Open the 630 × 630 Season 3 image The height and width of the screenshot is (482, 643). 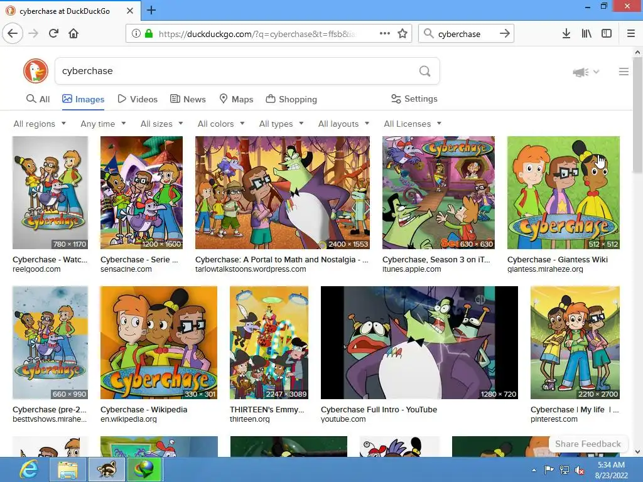click(x=438, y=193)
